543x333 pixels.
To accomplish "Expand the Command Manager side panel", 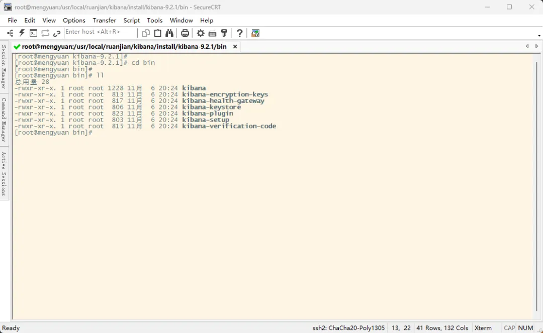I will 4,120.
